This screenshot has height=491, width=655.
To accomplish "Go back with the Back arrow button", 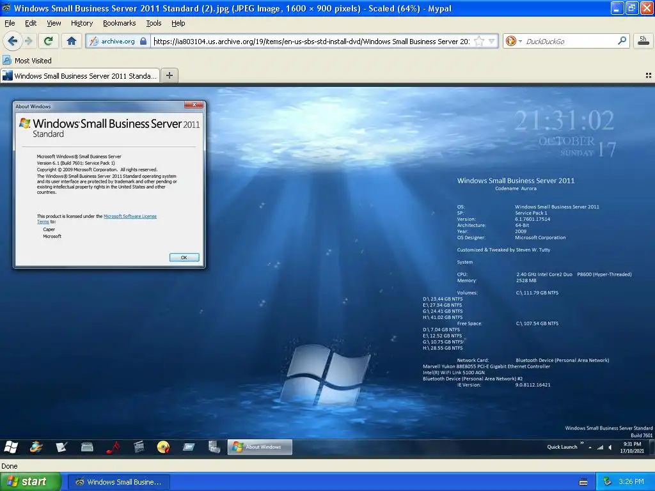I will pyautogui.click(x=12, y=41).
